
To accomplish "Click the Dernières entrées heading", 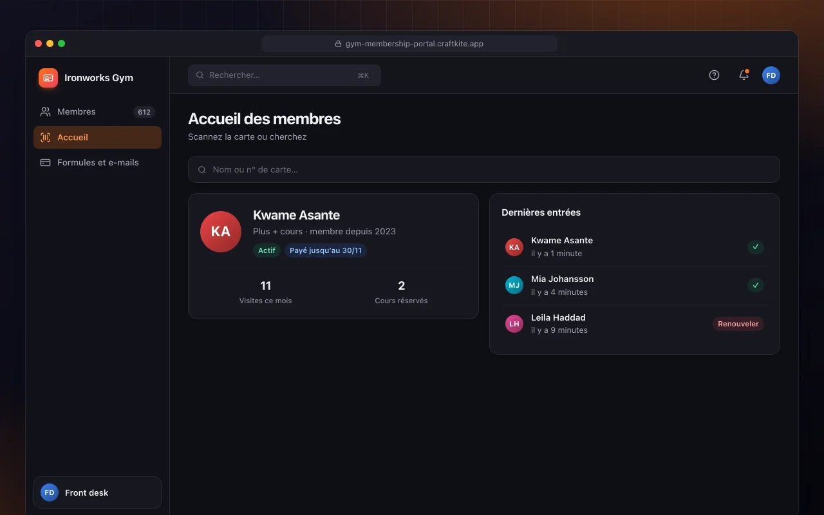I will [x=541, y=212].
